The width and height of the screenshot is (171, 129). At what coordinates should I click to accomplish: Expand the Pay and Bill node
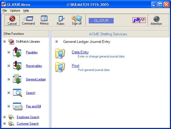click(x=9, y=106)
